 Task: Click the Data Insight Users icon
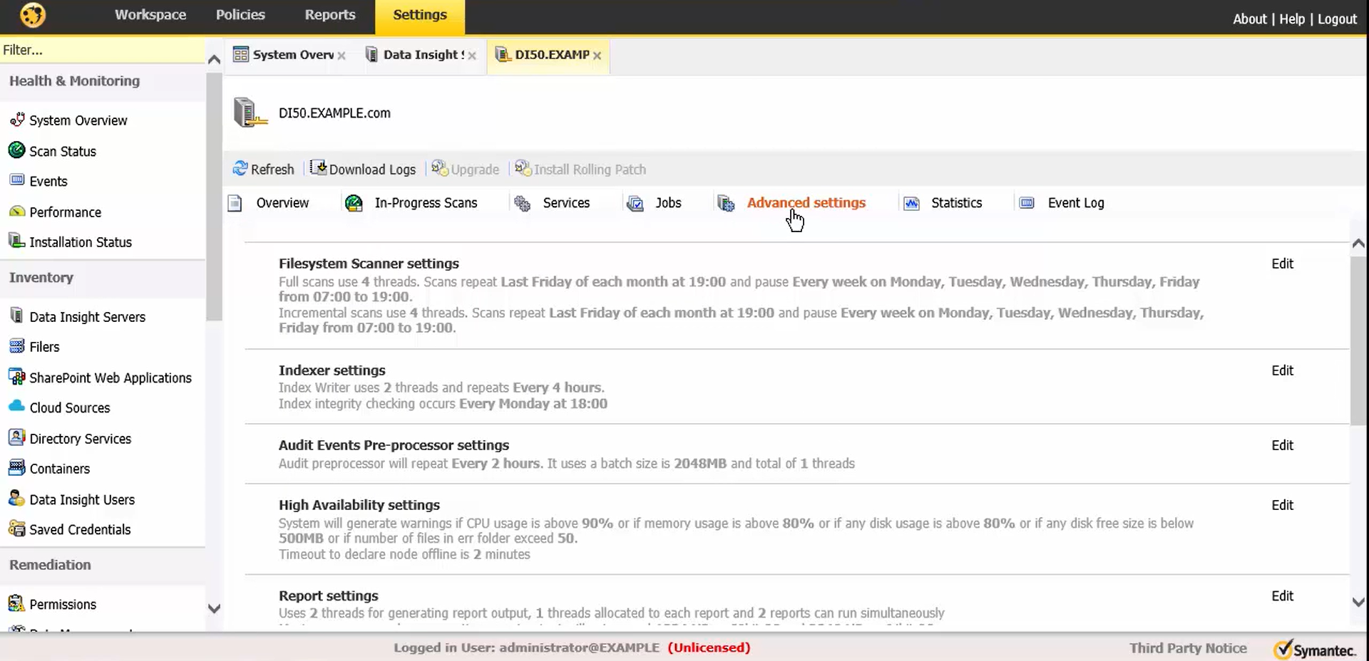click(x=17, y=498)
